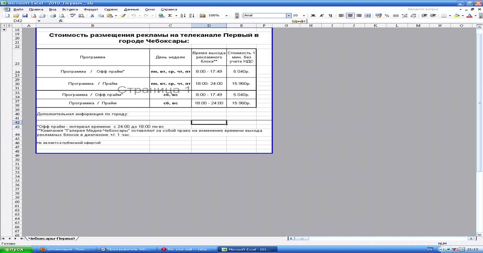Click the пуск Start button
This screenshot has width=483, height=253.
point(17,249)
